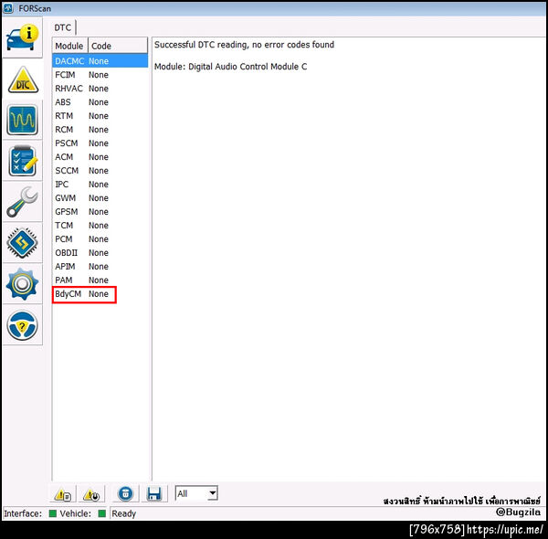Click the Reset DTC toolbar icon
Screen dimensions: 548x539
coord(90,494)
